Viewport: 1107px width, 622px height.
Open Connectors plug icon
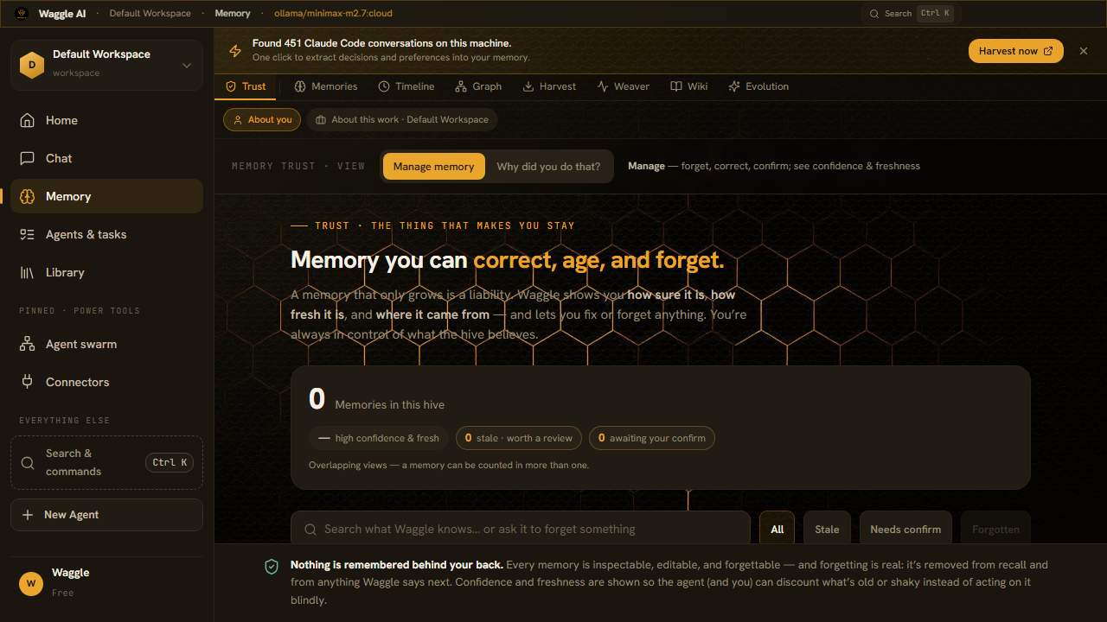click(x=28, y=382)
